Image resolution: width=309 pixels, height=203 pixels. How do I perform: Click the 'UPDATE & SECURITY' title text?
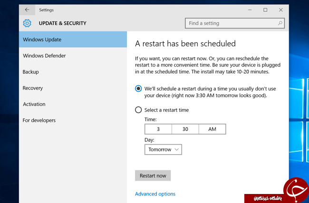coord(62,23)
